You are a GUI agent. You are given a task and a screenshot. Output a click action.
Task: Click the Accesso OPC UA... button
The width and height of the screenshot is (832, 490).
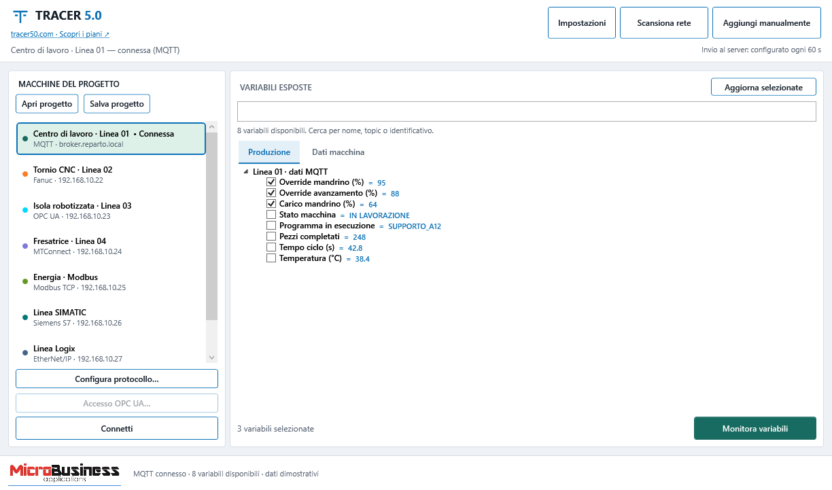(117, 404)
